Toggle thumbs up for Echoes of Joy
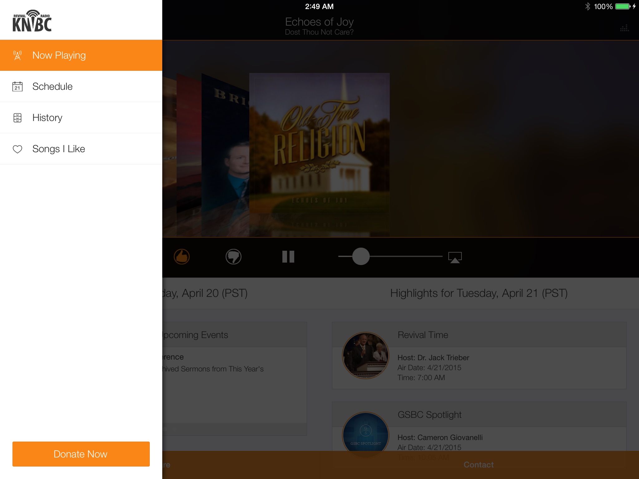Image resolution: width=639 pixels, height=479 pixels. tap(182, 257)
